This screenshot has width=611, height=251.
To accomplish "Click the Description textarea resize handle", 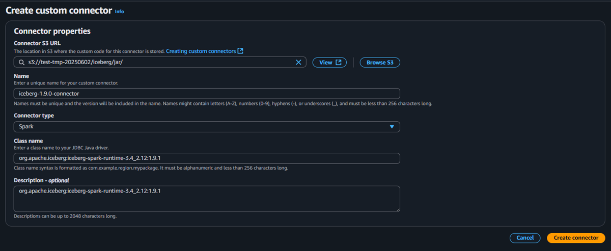I will [x=397, y=209].
